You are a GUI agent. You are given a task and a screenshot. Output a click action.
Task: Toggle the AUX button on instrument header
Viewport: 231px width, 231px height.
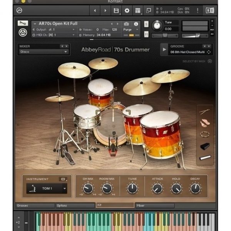212,30
